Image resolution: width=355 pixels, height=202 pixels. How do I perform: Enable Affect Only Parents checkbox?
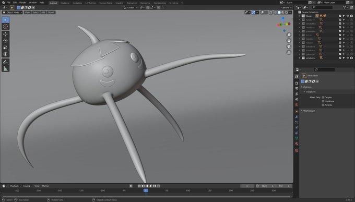pos(323,105)
